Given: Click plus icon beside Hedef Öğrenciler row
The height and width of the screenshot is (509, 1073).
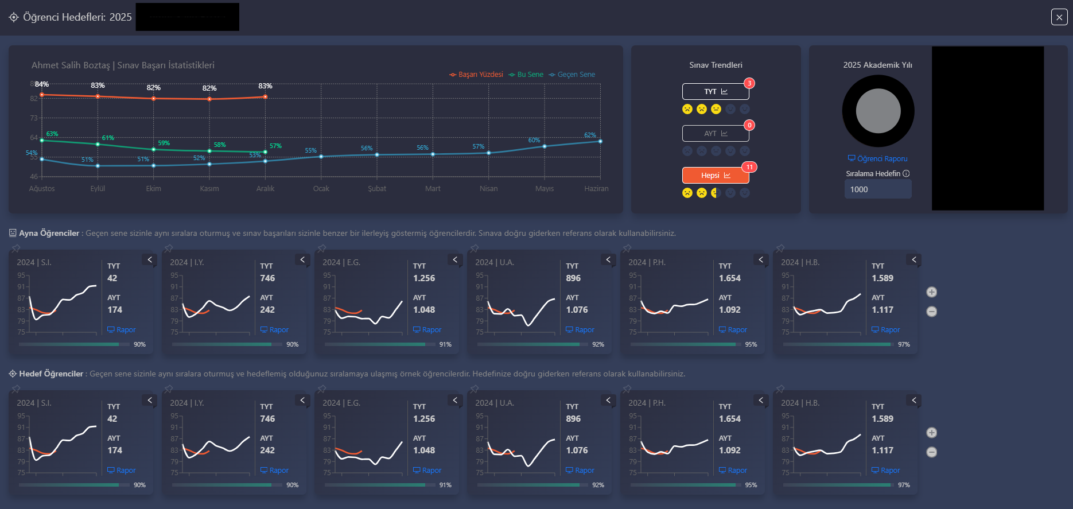Looking at the screenshot, I should tap(932, 433).
